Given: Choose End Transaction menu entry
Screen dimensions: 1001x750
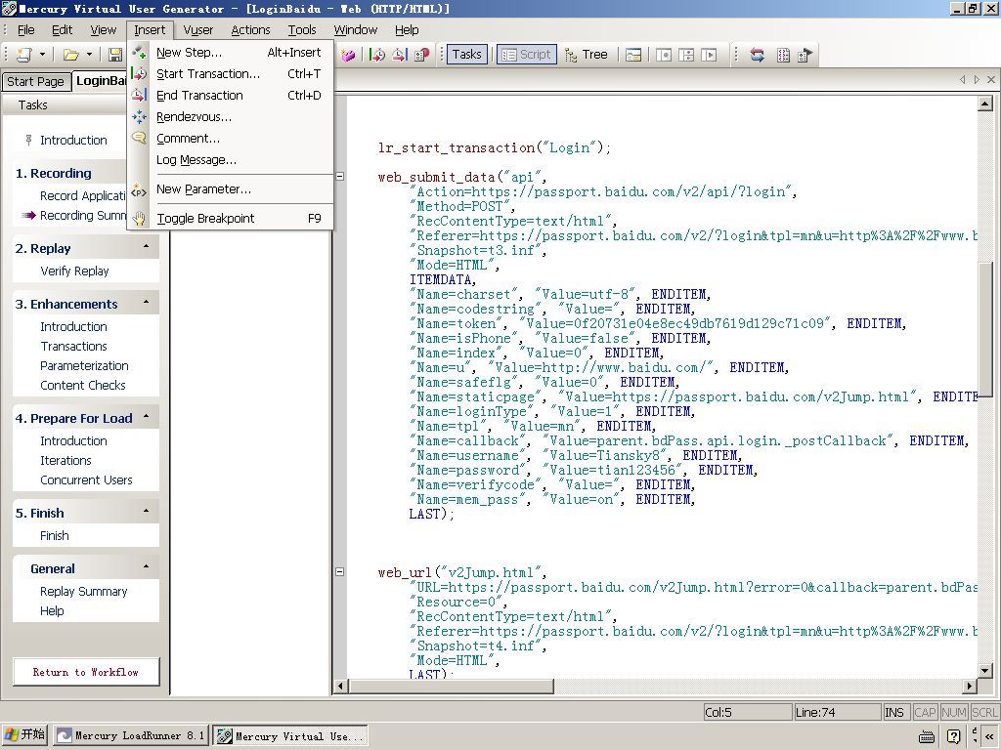Looking at the screenshot, I should (x=231, y=96).
